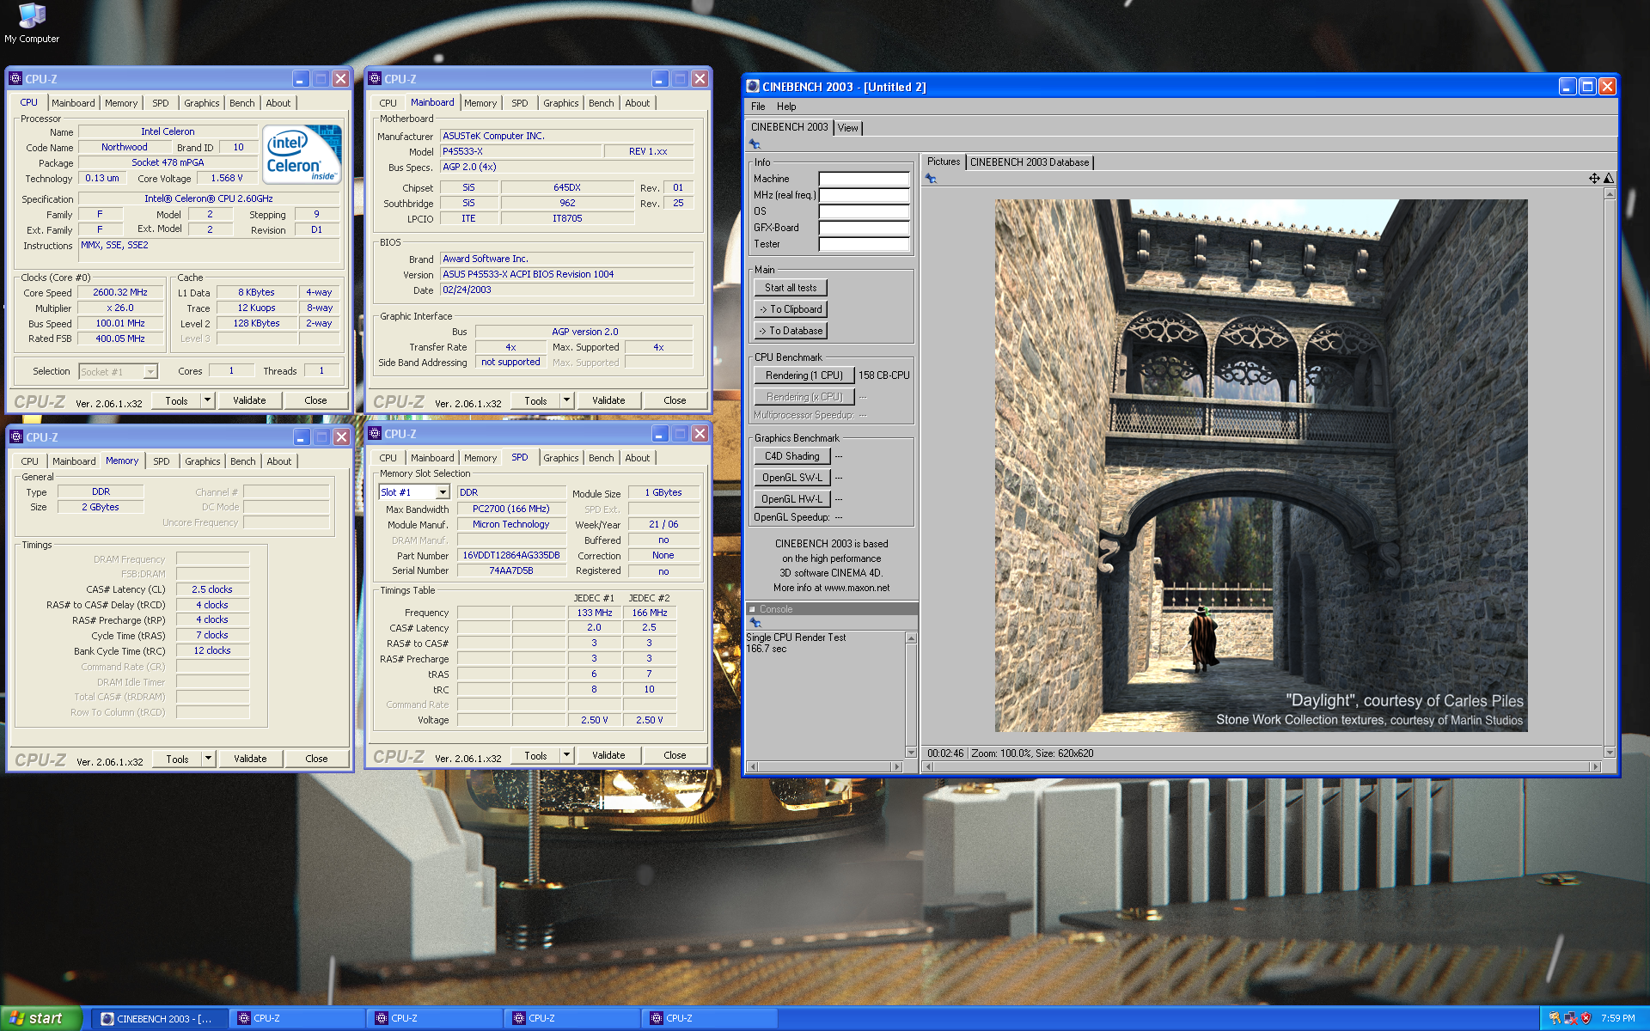Switch to the CINEBENCH 2003 Database tab
1650x1031 pixels.
click(1030, 162)
